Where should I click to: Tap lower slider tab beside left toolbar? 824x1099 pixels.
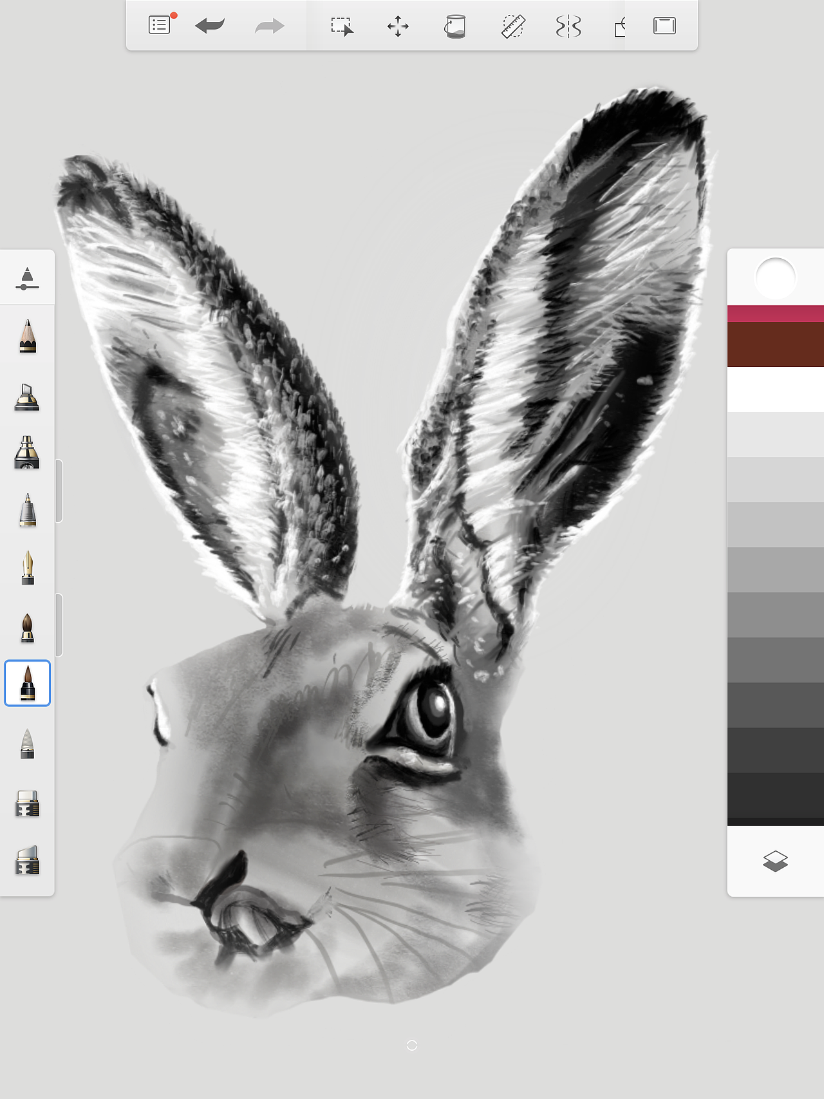pyautogui.click(x=59, y=625)
